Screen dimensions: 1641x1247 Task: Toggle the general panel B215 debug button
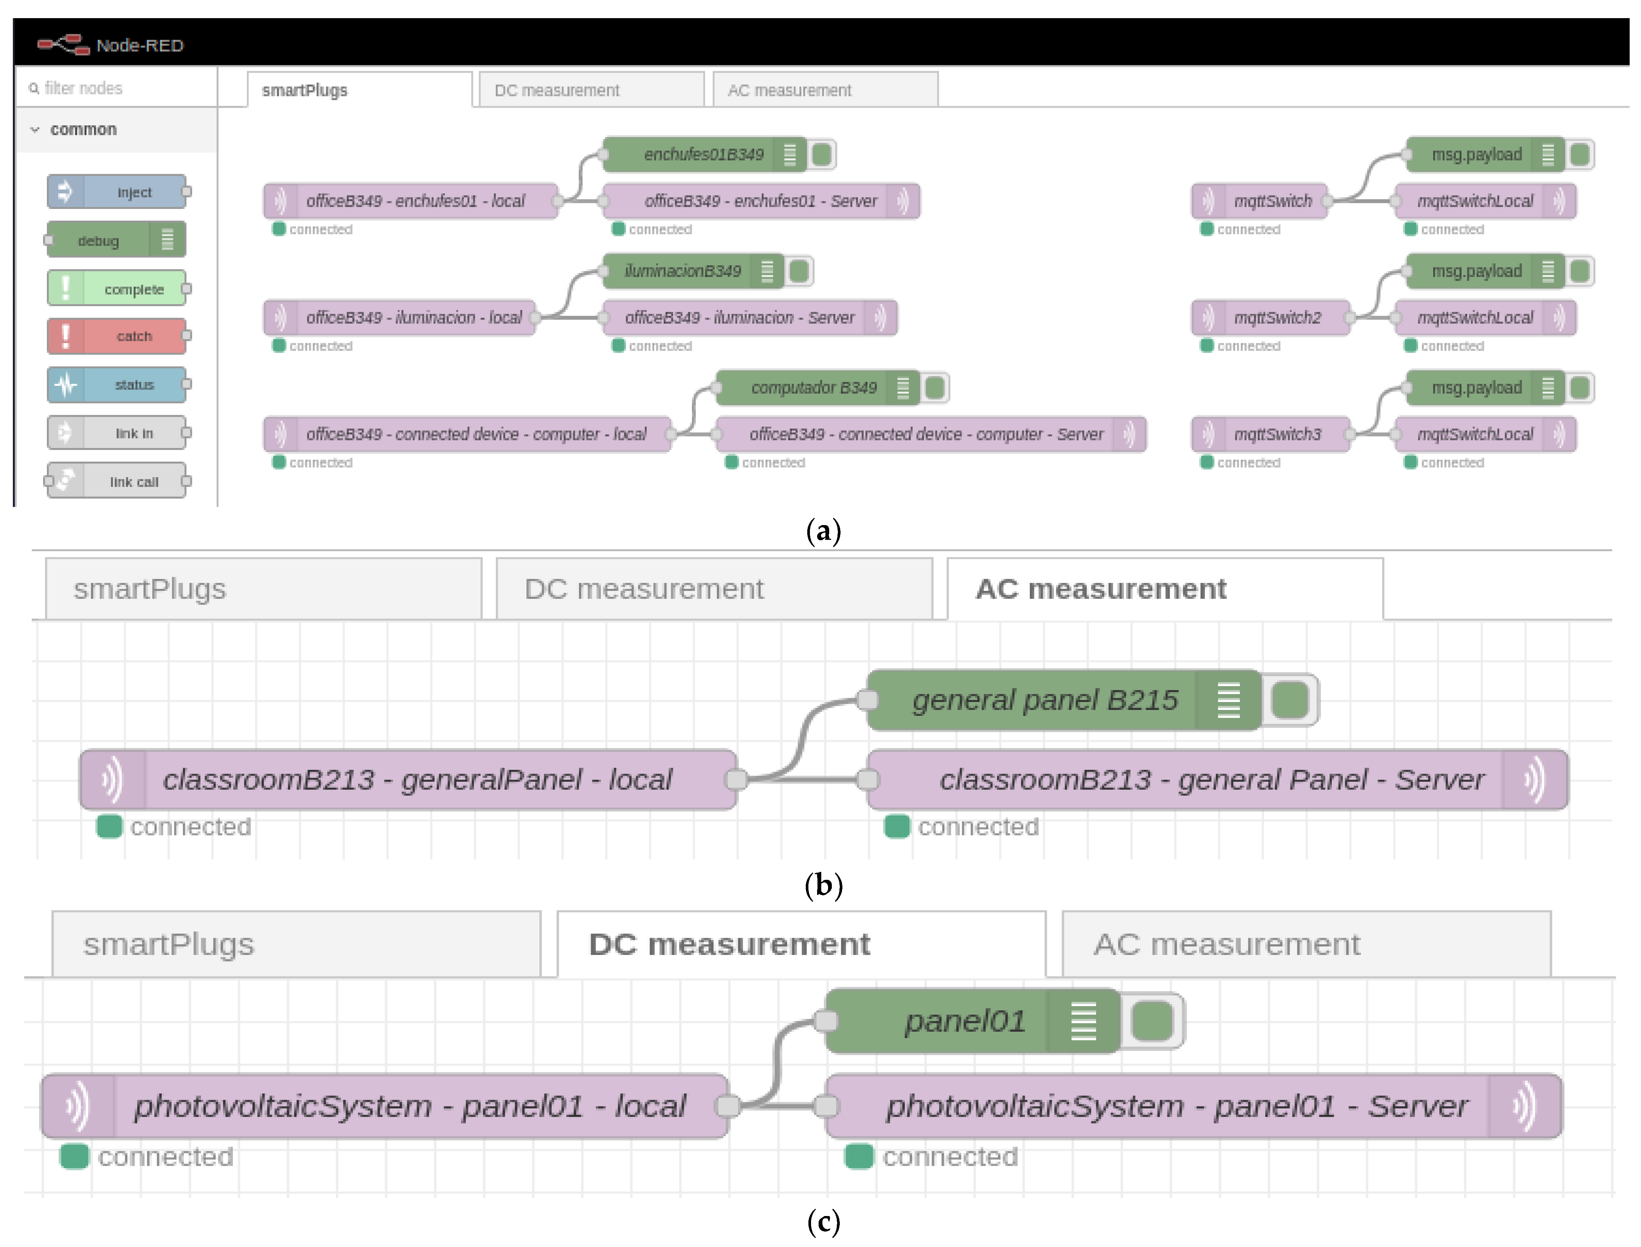click(x=1290, y=700)
